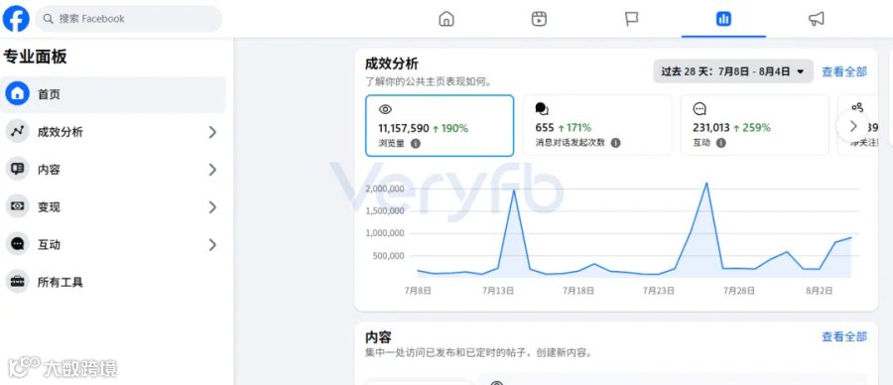
Task: Expand the 内容 sidebar chevron
Action: (x=212, y=170)
